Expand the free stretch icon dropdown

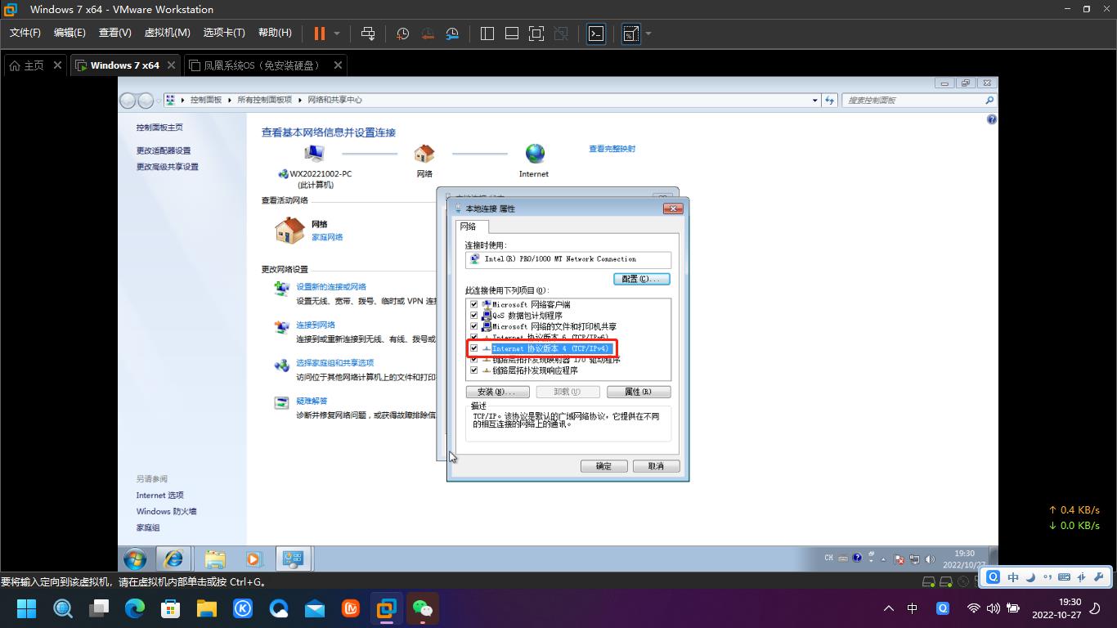(648, 34)
